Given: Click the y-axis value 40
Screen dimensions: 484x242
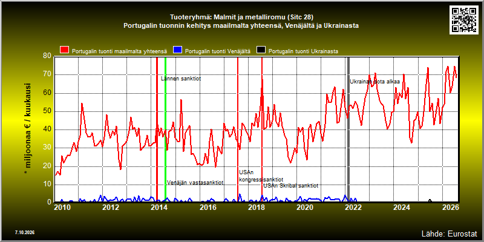Looking at the screenshot, I should pos(48,129).
